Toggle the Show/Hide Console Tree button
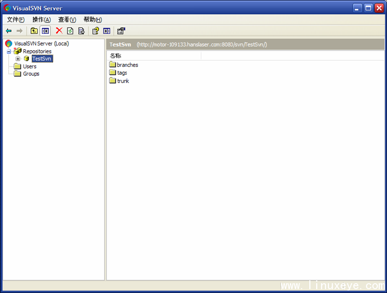The height and width of the screenshot is (293, 387). (x=45, y=31)
